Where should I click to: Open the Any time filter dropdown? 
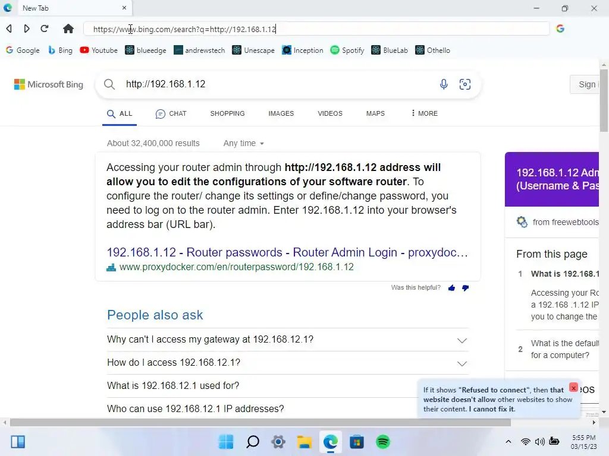click(243, 144)
